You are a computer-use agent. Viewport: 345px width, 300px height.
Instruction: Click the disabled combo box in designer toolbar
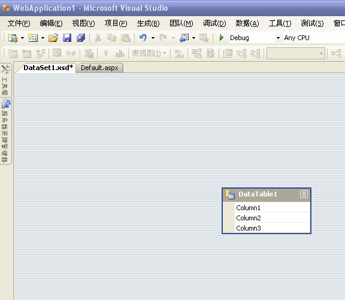point(296,53)
